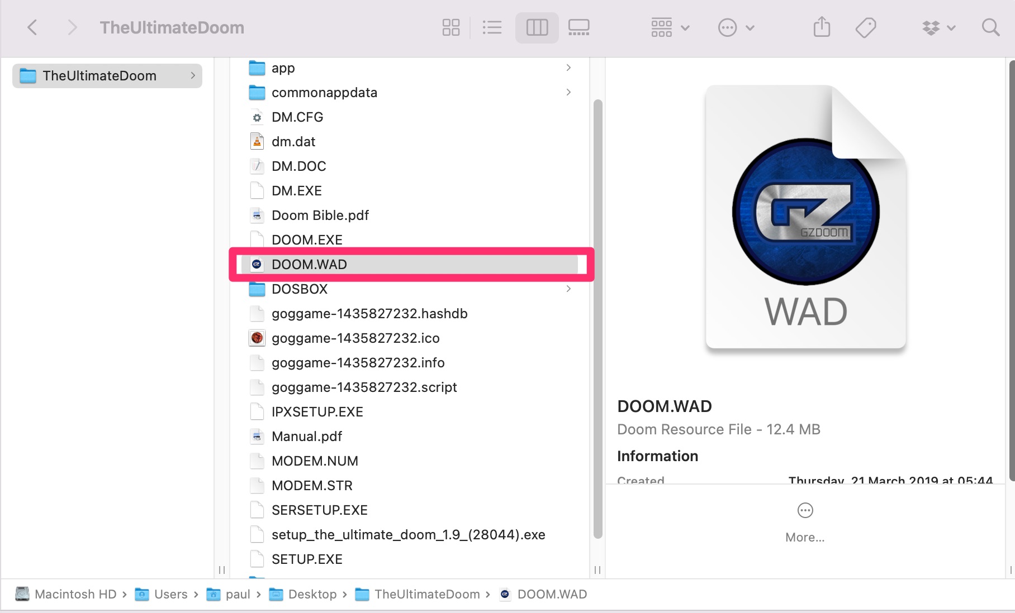This screenshot has height=613, width=1015.
Task: Click the Information heading
Action: [x=657, y=456]
